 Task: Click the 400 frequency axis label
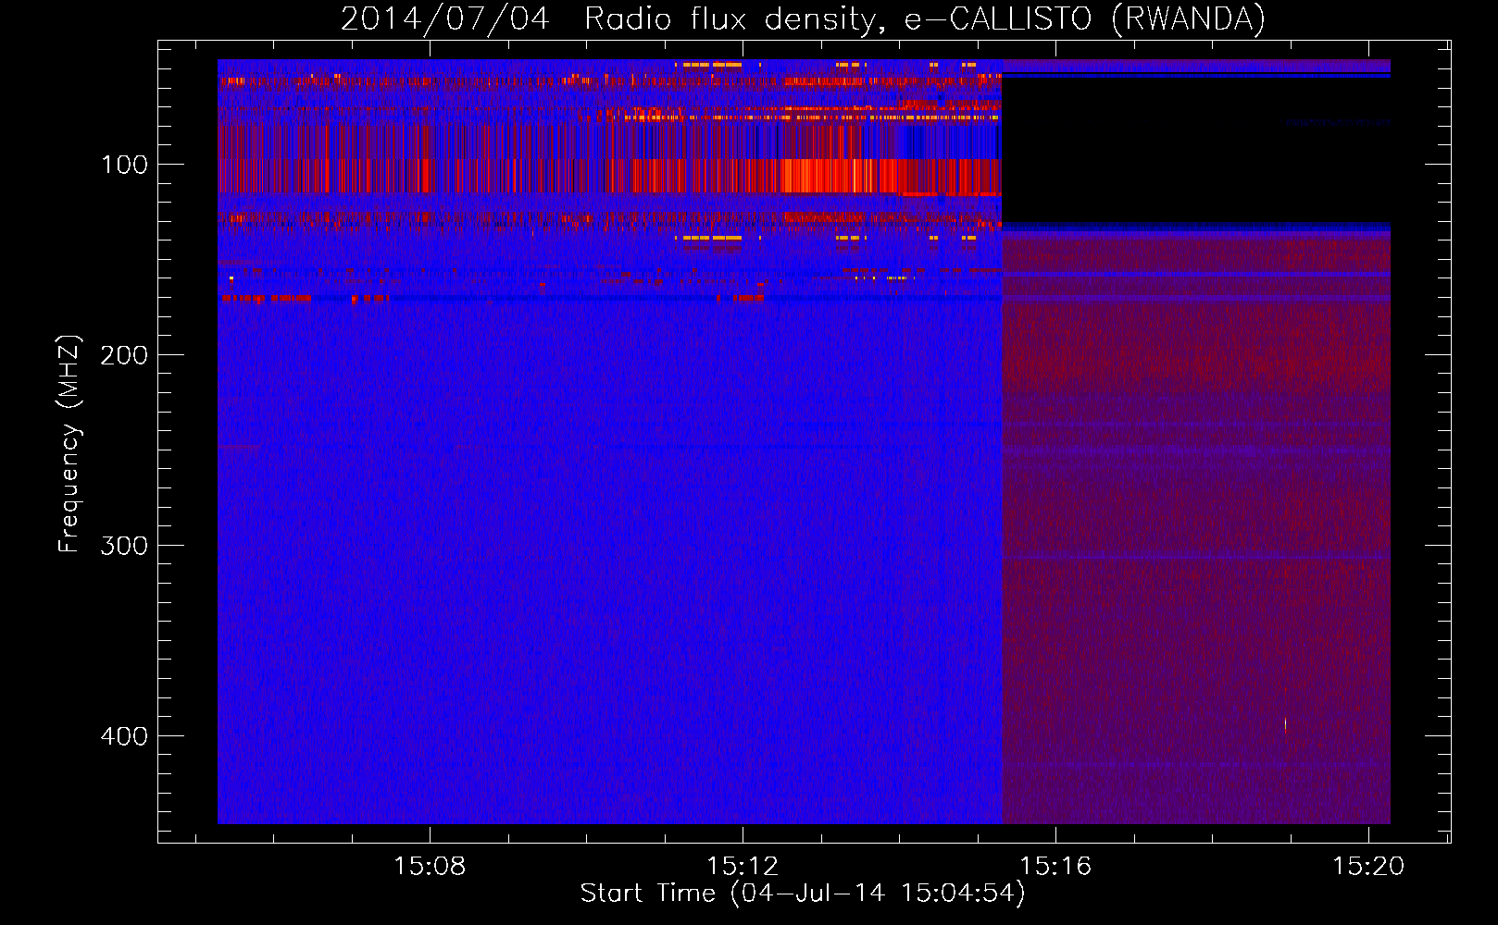(x=124, y=736)
